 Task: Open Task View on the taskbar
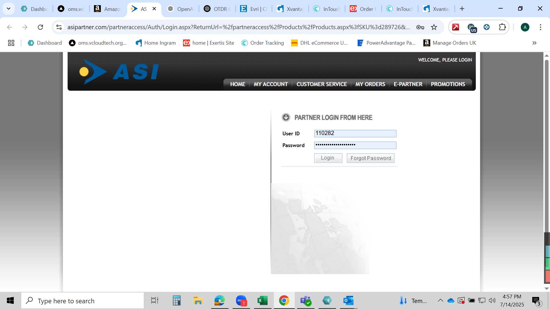(155, 300)
